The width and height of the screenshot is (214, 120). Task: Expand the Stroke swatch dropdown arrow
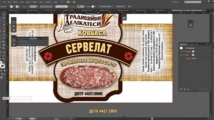19,7
